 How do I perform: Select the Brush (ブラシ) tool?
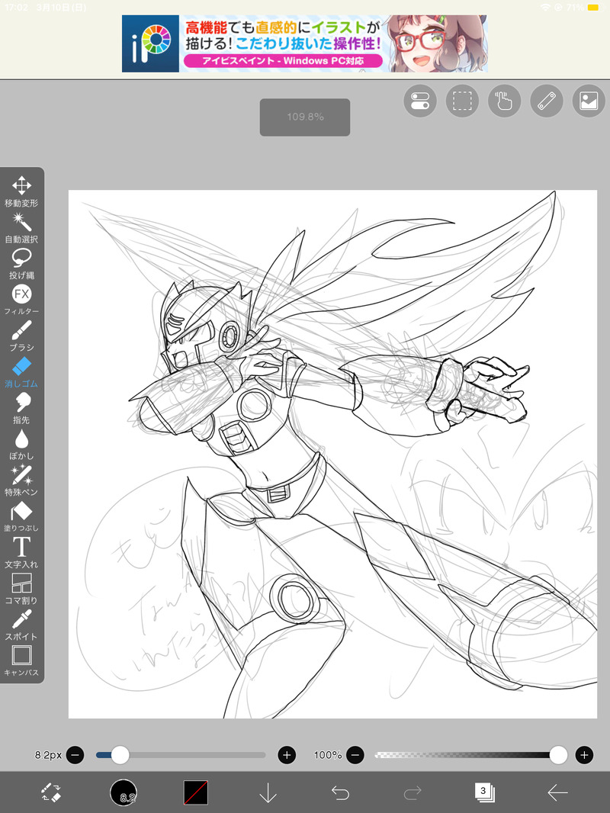click(21, 336)
